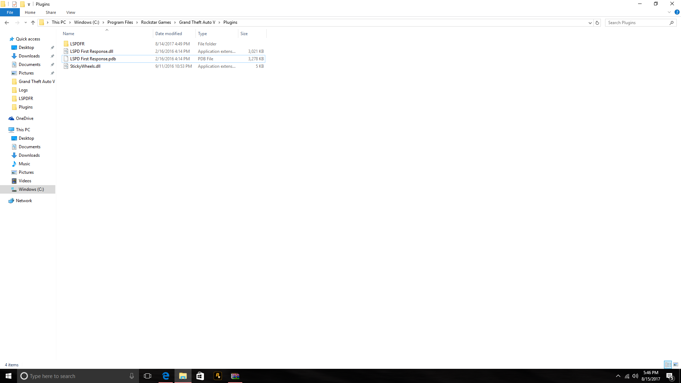Select OneDrive in the navigation pane
Image resolution: width=681 pixels, height=383 pixels.
click(x=24, y=118)
